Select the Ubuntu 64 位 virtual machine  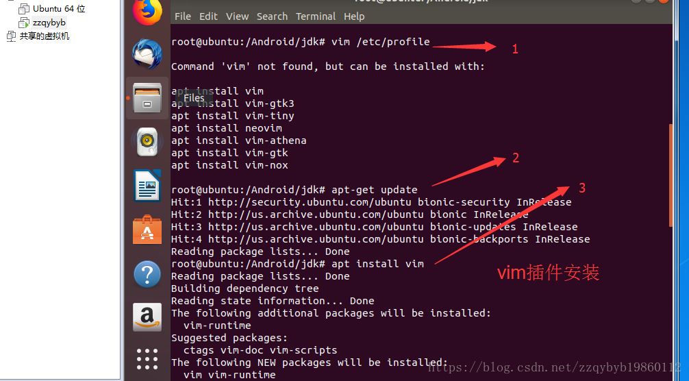(52, 8)
